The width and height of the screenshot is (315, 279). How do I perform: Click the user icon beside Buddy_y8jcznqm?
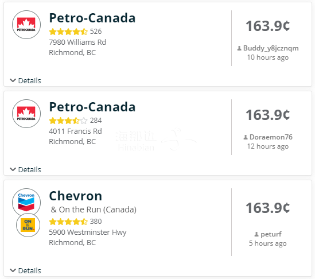[x=239, y=48]
